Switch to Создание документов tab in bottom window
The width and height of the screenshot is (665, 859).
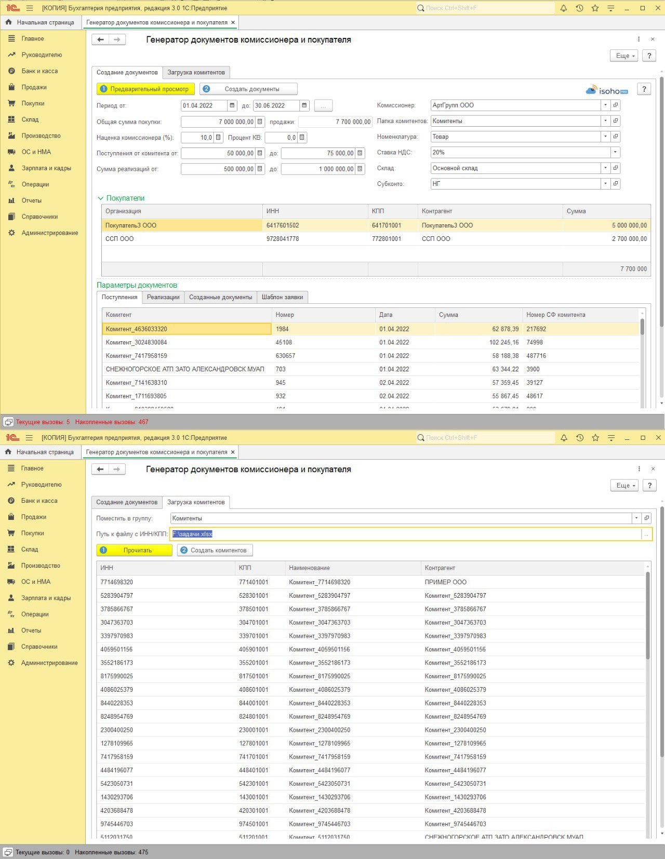click(127, 502)
